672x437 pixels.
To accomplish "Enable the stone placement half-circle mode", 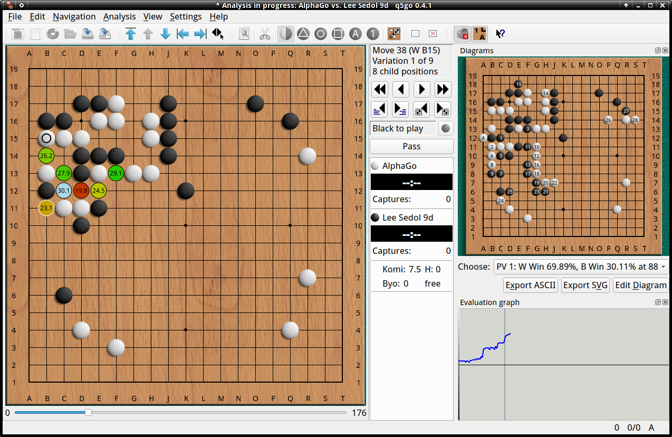I will coord(285,34).
